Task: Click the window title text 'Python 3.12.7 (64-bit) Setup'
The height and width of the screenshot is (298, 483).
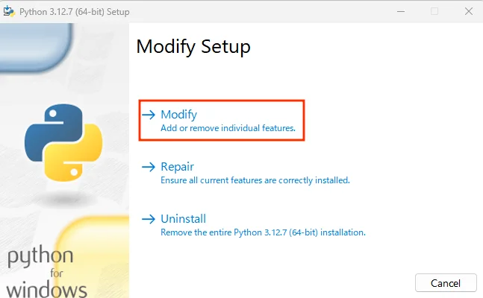Action: pos(74,12)
